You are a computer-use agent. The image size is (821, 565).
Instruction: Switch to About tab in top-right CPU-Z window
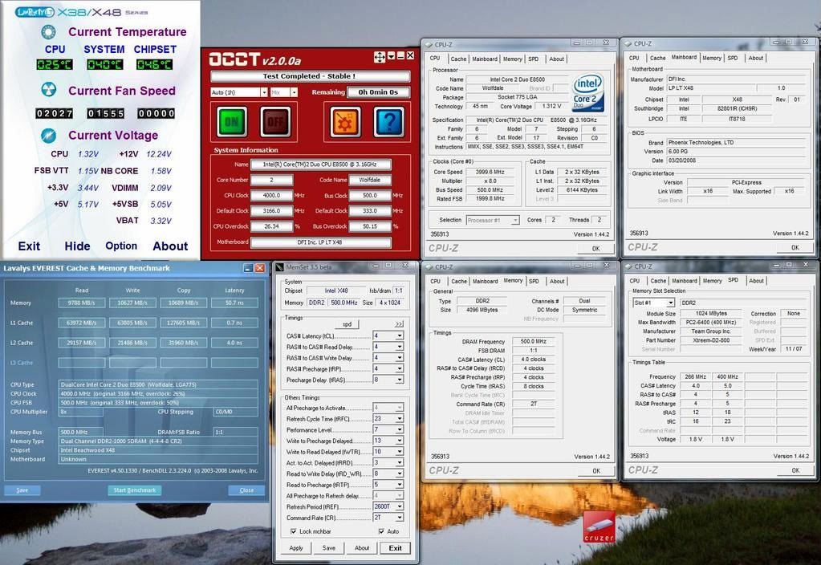tap(755, 58)
